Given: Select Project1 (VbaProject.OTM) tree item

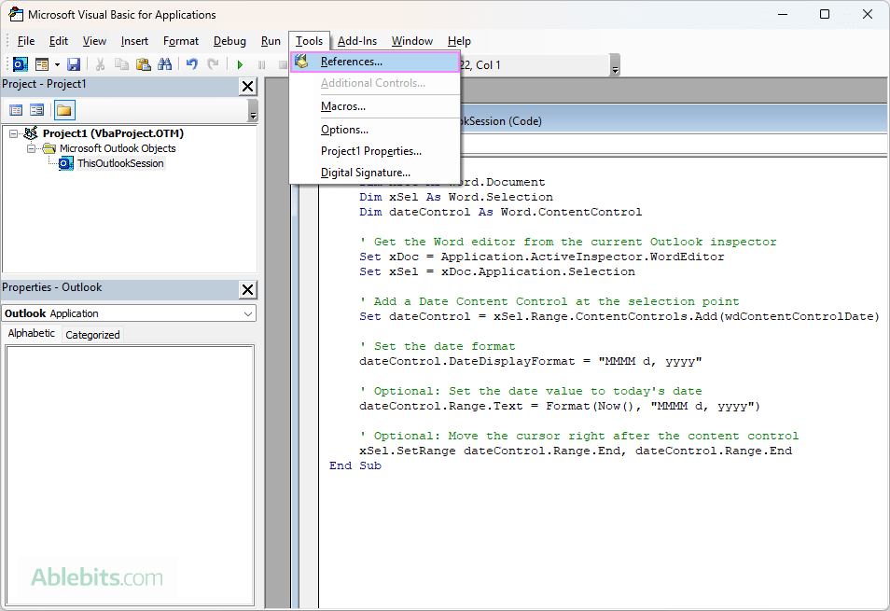Looking at the screenshot, I should point(113,133).
